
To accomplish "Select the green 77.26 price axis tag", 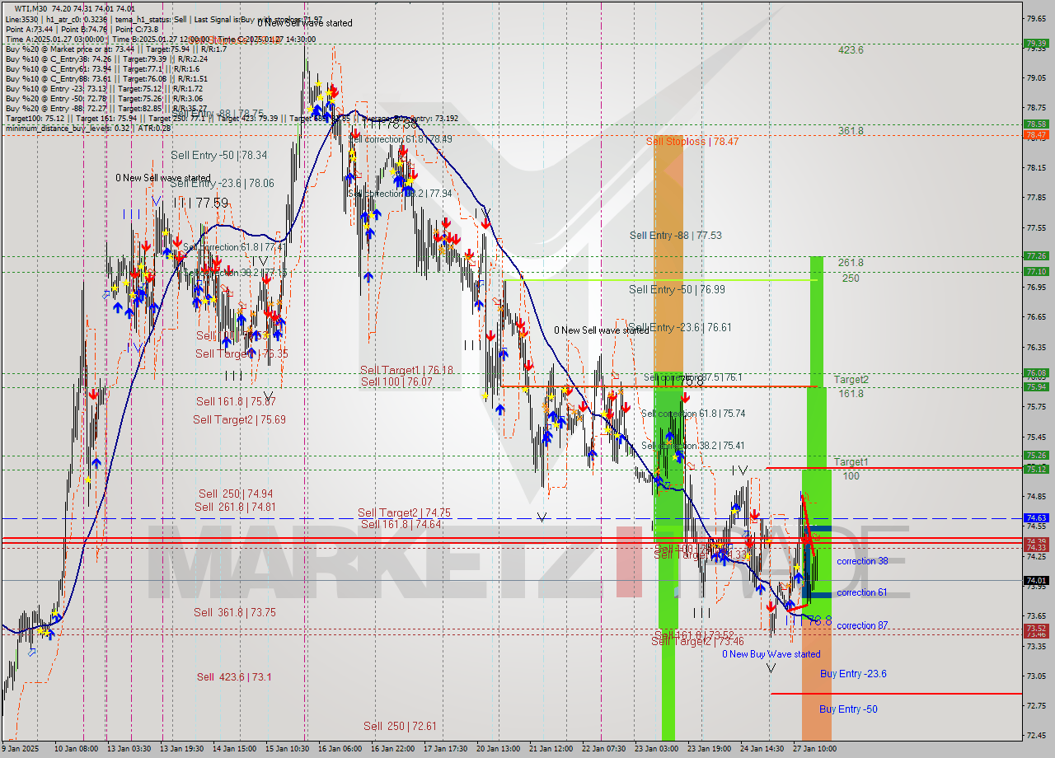I will tap(1036, 256).
